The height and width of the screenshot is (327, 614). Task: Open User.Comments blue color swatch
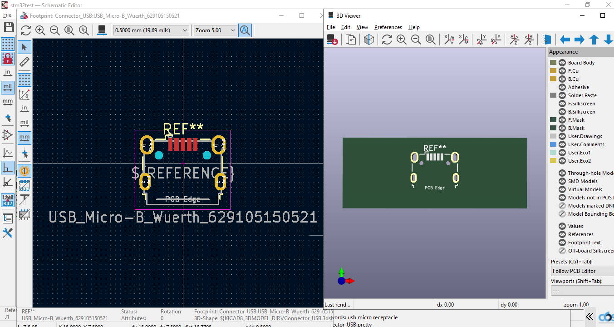tap(553, 144)
